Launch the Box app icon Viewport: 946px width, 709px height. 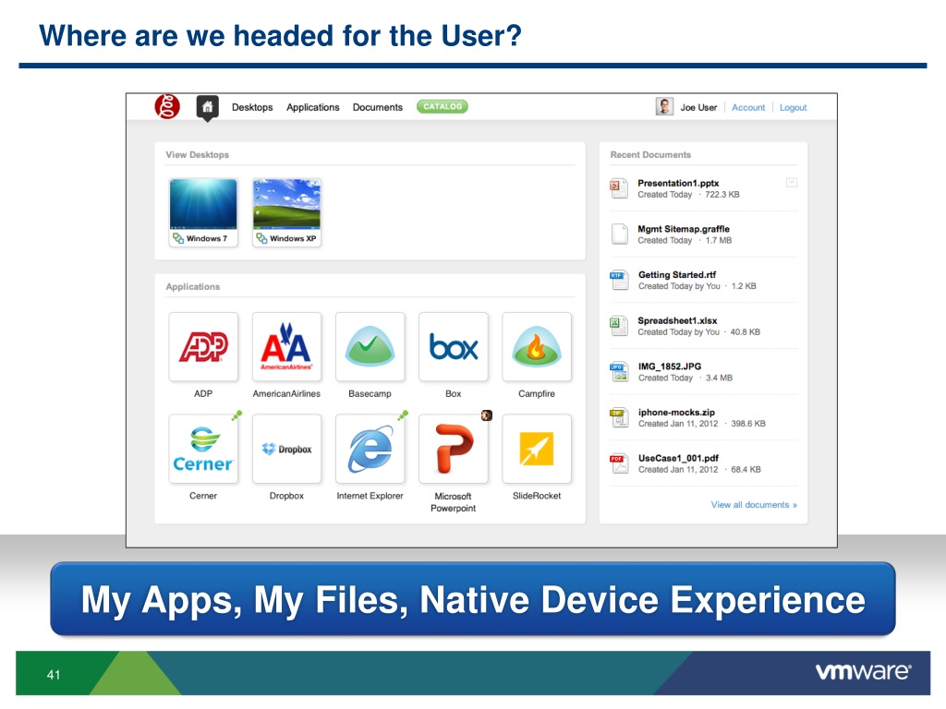pos(453,347)
